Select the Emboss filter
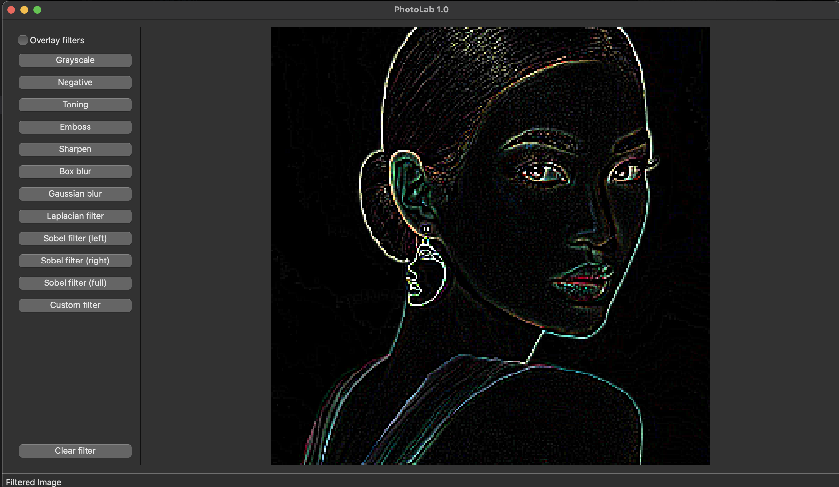This screenshot has height=487, width=839. tap(75, 127)
